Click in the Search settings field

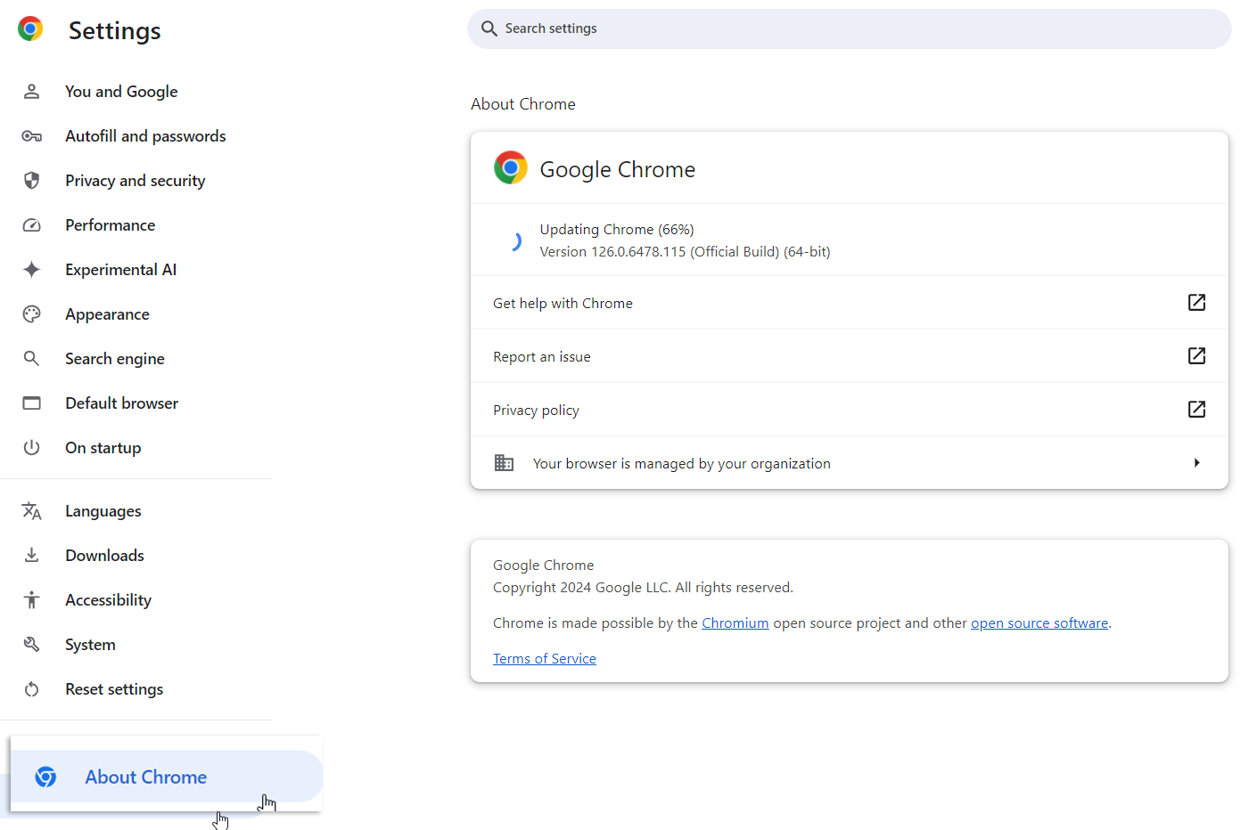(847, 28)
